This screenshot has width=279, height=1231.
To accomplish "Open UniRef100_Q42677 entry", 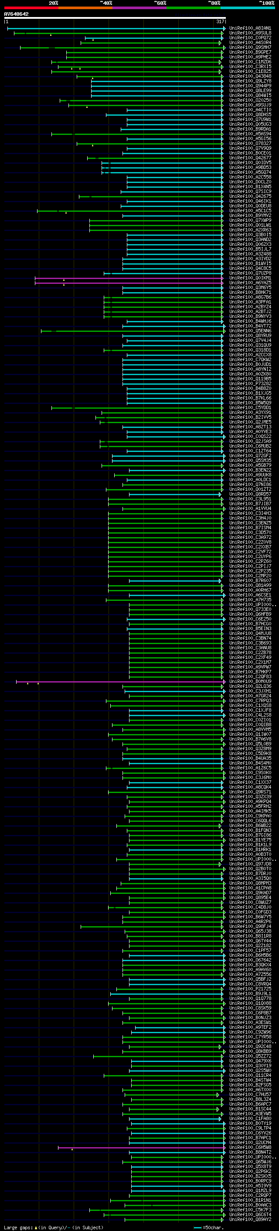I will point(250,158).
